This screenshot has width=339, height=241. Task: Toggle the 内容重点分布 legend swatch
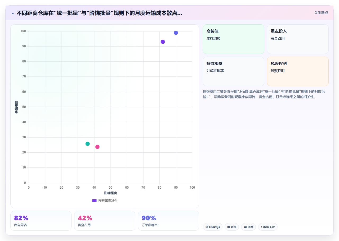(x=94, y=200)
